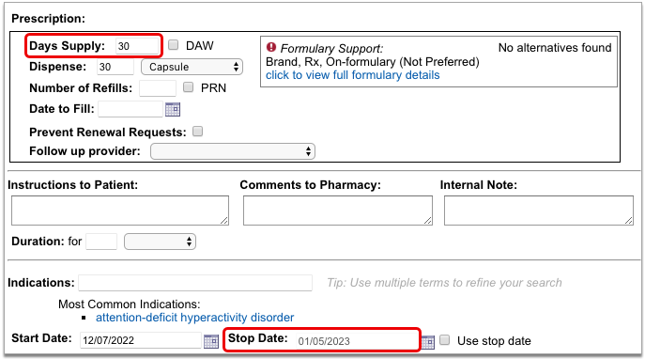
Task: Expand the Follow up provider dropdown
Action: [233, 151]
